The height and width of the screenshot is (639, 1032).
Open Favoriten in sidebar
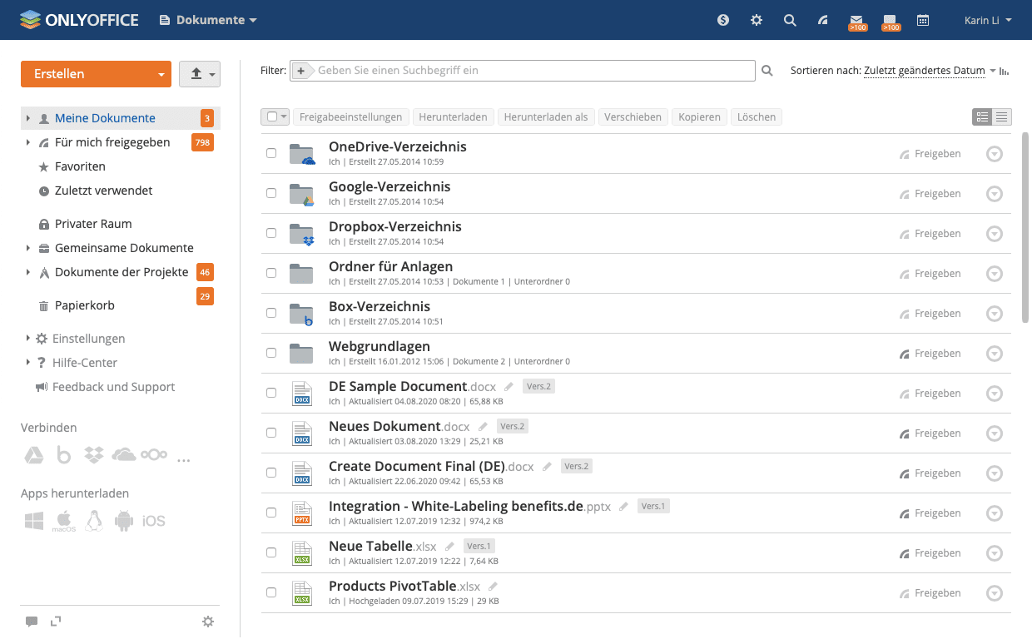click(x=80, y=166)
